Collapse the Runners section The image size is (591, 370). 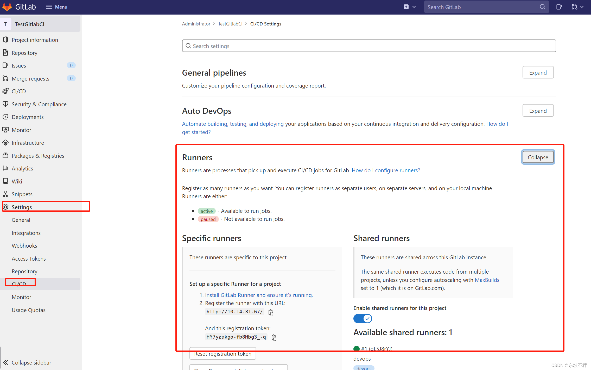(x=538, y=157)
